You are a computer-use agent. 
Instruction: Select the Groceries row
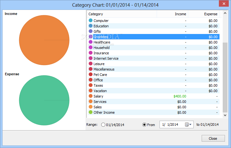(x=154, y=37)
